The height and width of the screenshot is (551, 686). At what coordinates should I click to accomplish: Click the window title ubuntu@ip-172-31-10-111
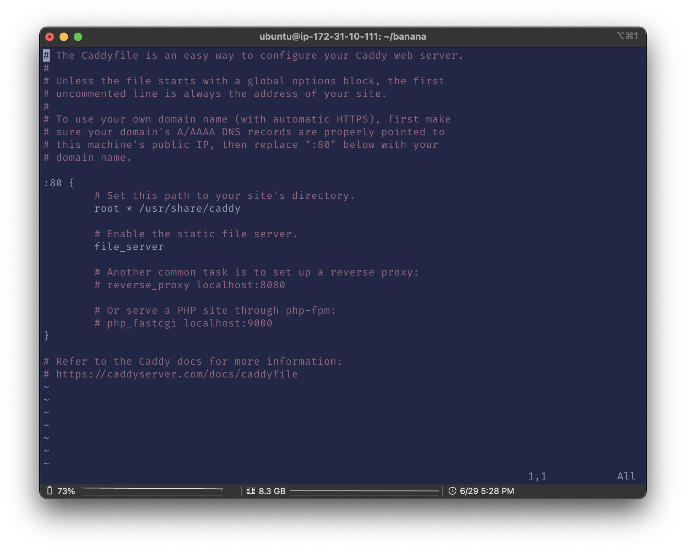pos(342,36)
